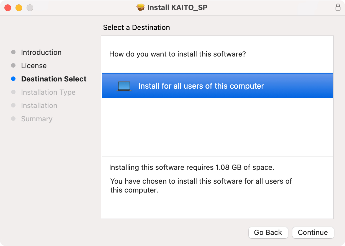
Task: Close the installer window with red button
Action: (8, 8)
